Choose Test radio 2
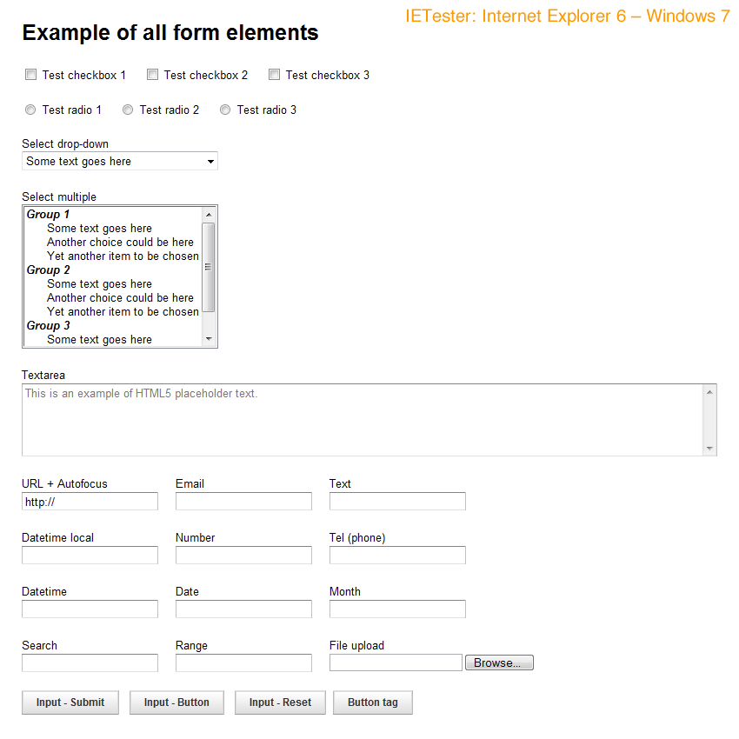Screen dimensions: 739x739 coord(128,110)
